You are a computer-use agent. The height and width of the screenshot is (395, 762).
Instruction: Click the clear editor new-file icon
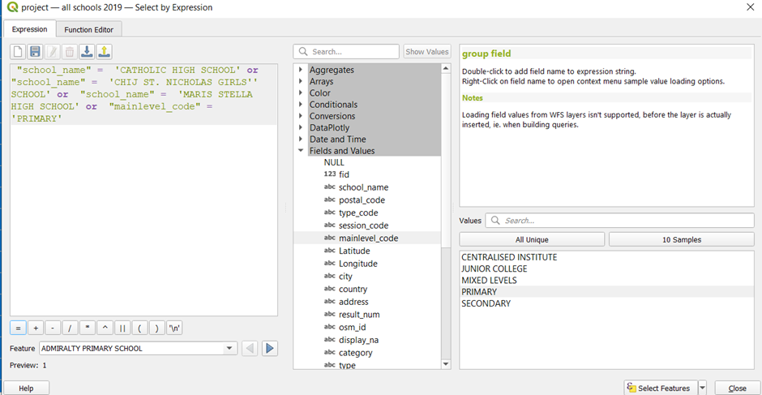click(x=18, y=52)
